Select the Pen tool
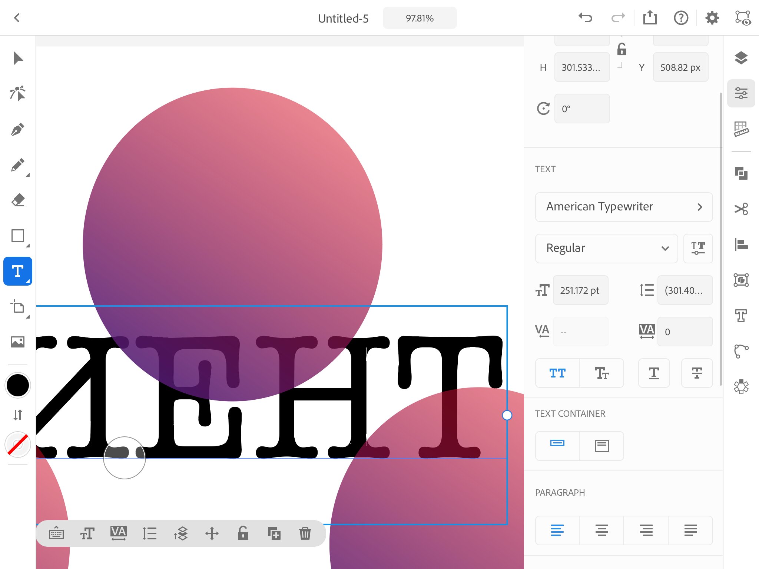The image size is (759, 569). 17,130
